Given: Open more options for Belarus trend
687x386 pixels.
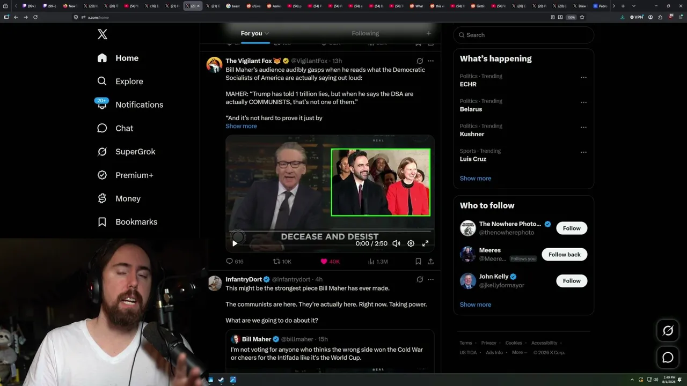Looking at the screenshot, I should (583, 102).
